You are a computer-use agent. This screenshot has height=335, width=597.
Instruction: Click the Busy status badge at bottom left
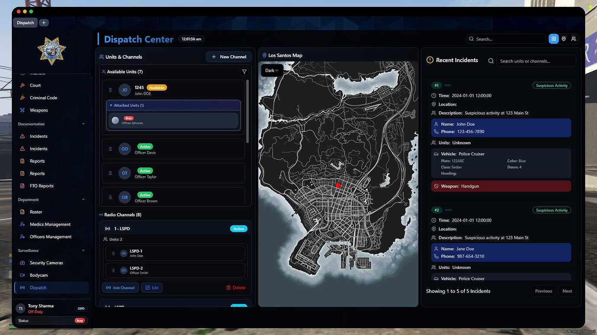point(80,320)
